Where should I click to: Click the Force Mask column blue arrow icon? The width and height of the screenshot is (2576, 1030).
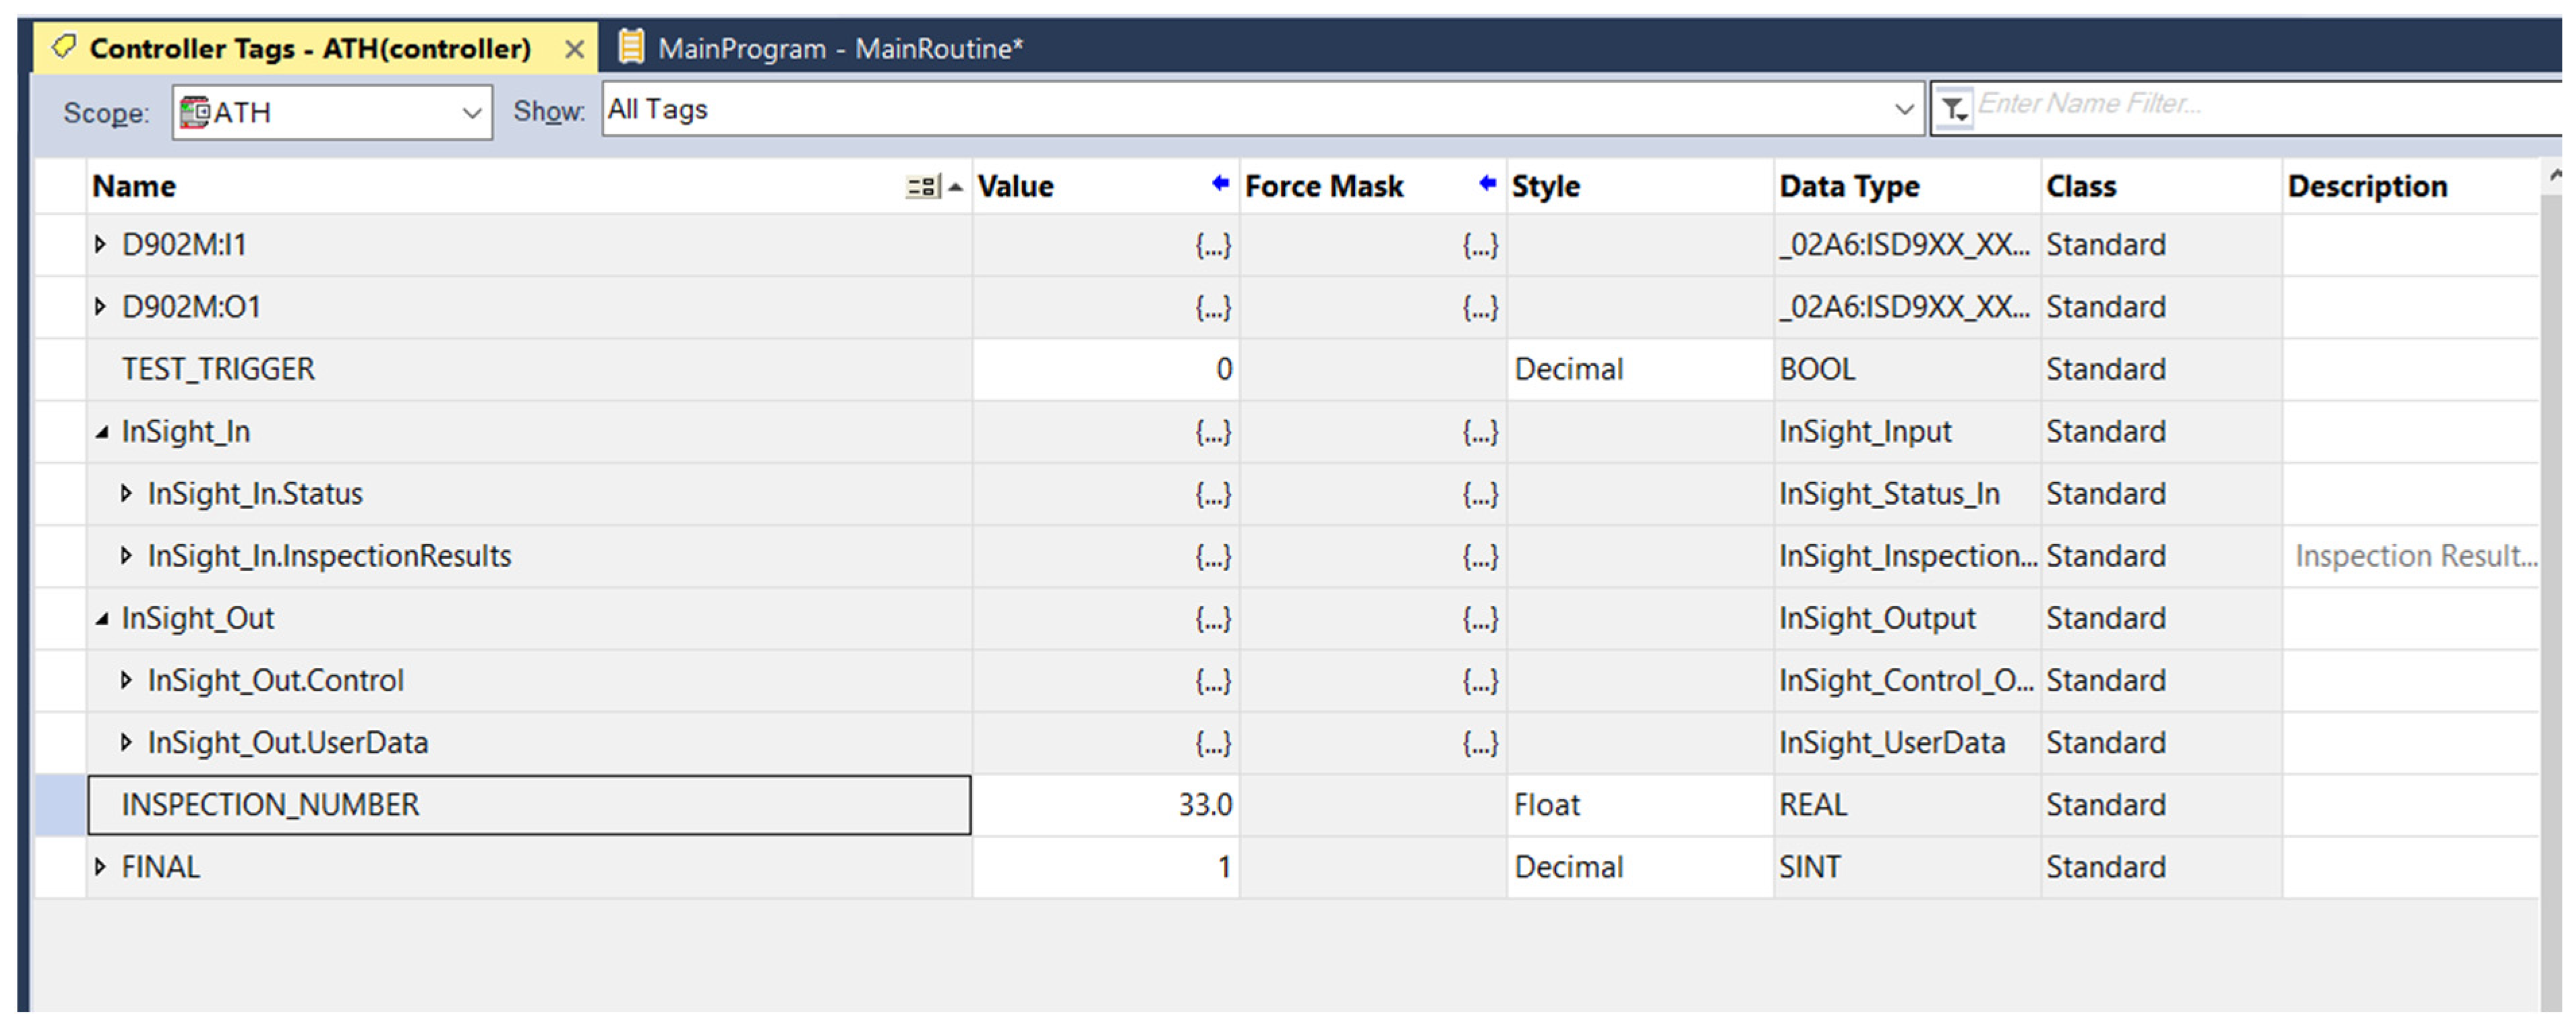click(1487, 183)
